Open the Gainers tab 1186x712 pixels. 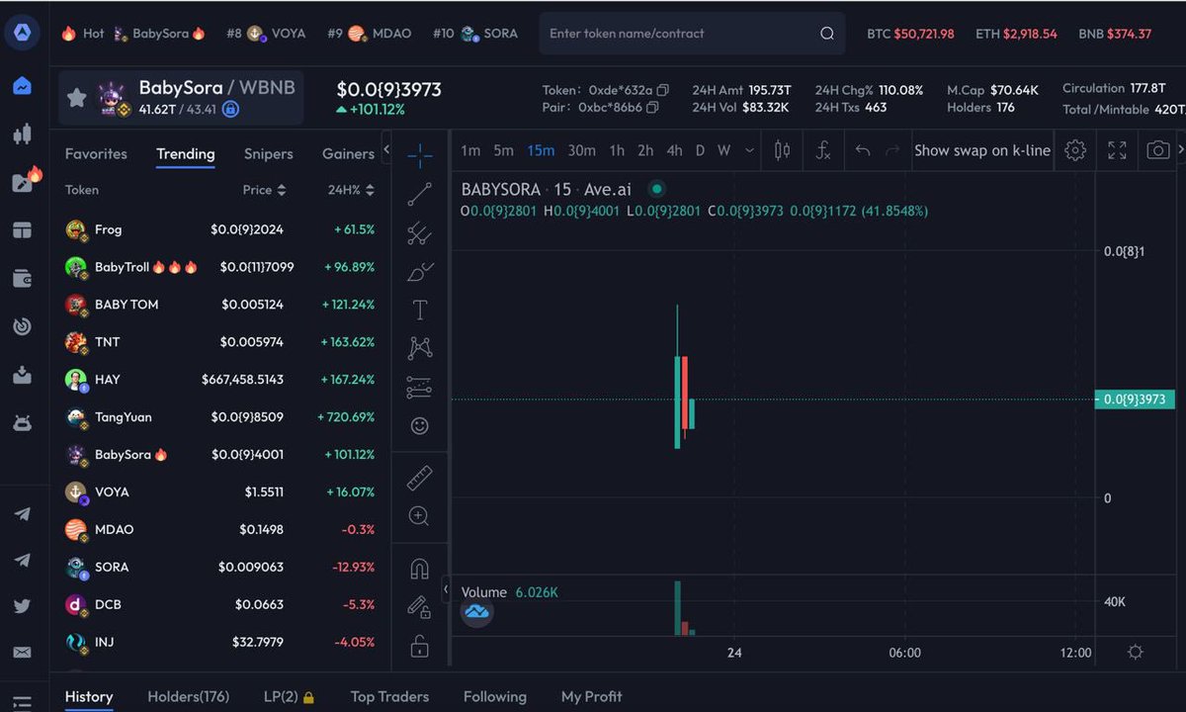pyautogui.click(x=348, y=154)
